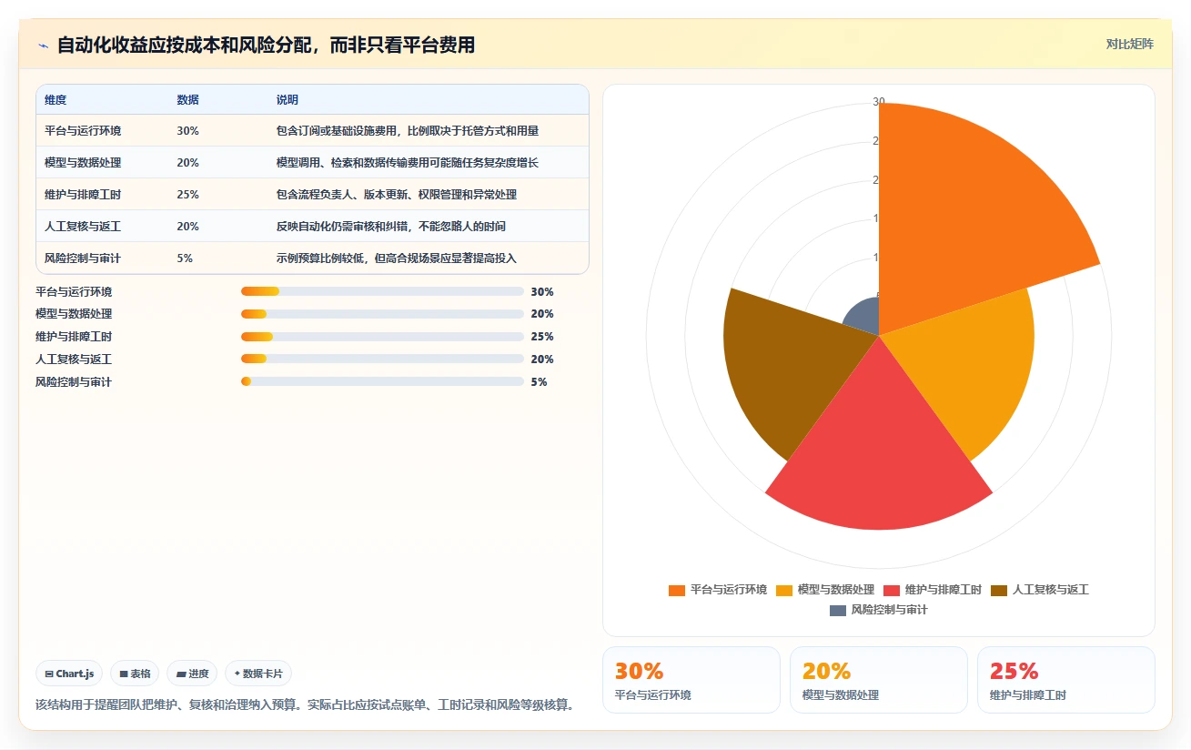Click the 30% value in the table
1191x750 pixels.
(x=187, y=131)
